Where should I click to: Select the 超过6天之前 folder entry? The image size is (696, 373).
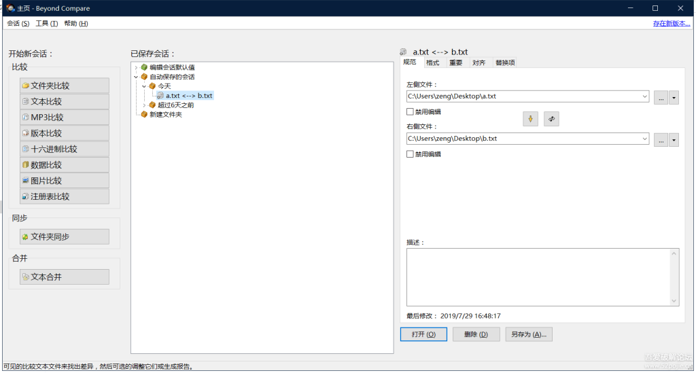(x=176, y=105)
